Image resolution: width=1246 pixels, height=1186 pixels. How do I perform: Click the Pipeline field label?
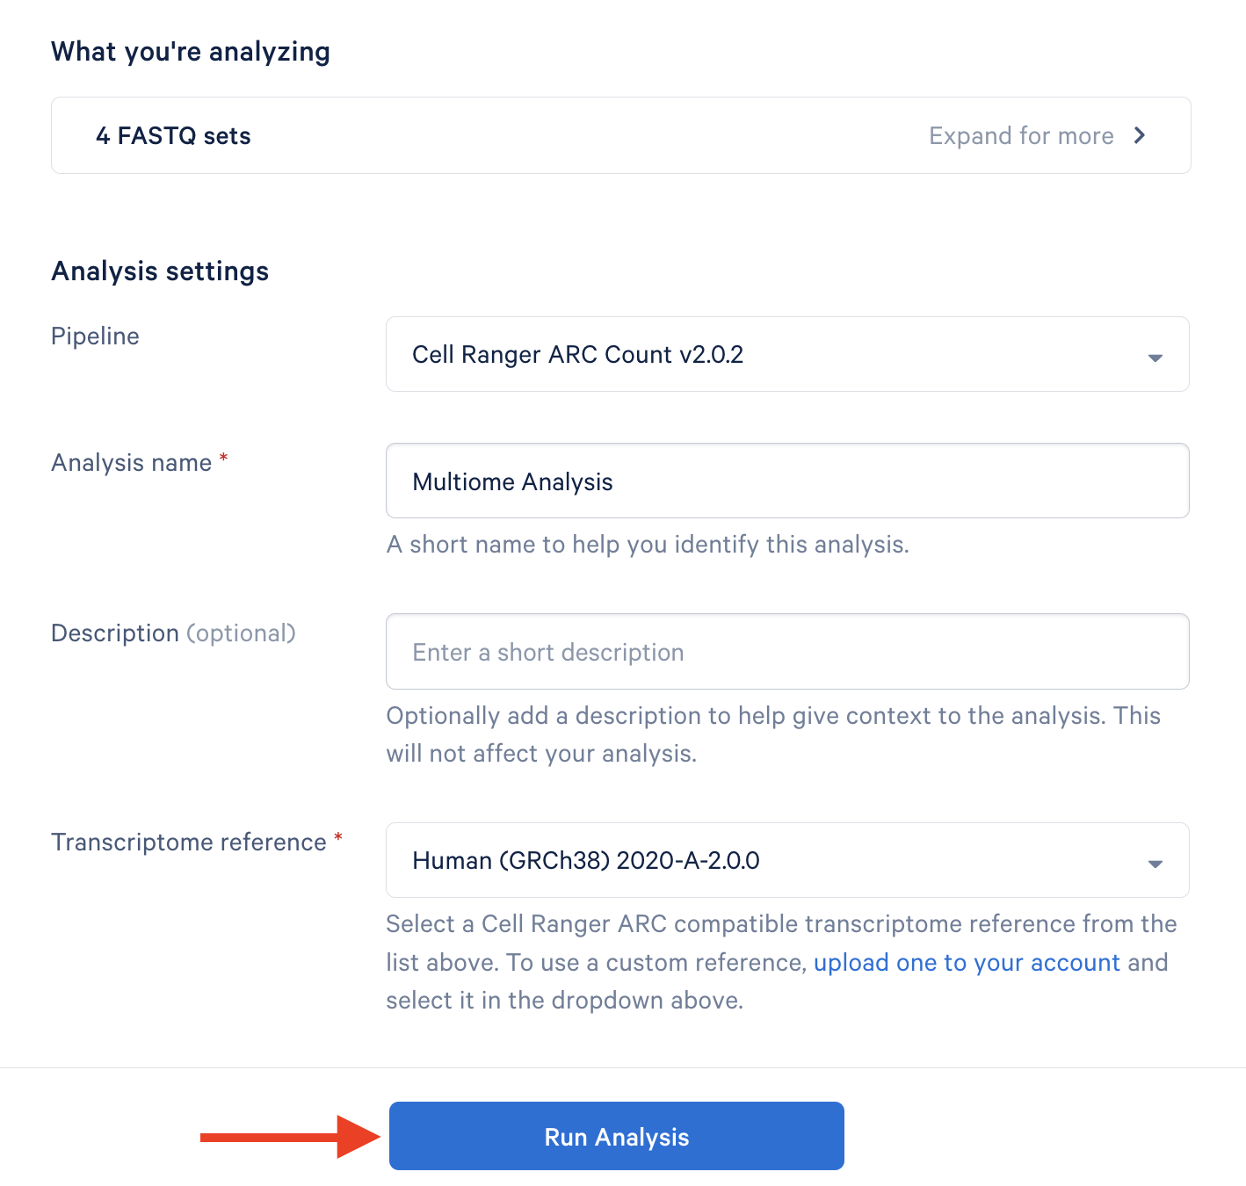point(94,336)
